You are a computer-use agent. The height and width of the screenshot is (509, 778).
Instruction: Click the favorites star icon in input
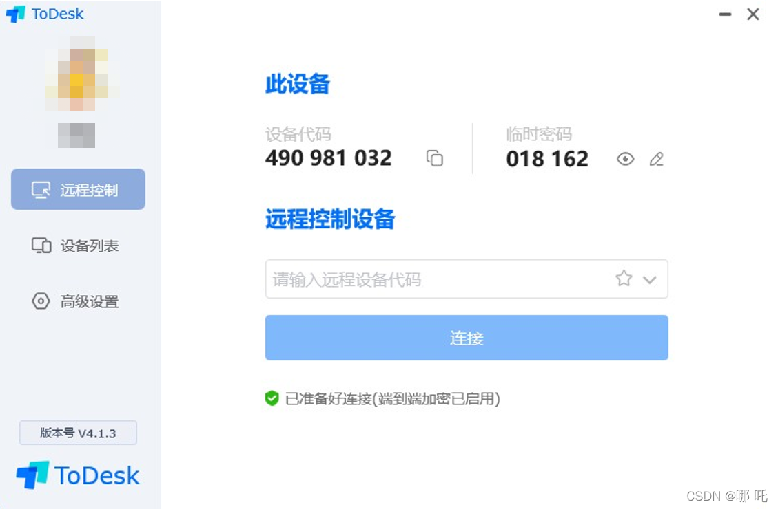624,279
